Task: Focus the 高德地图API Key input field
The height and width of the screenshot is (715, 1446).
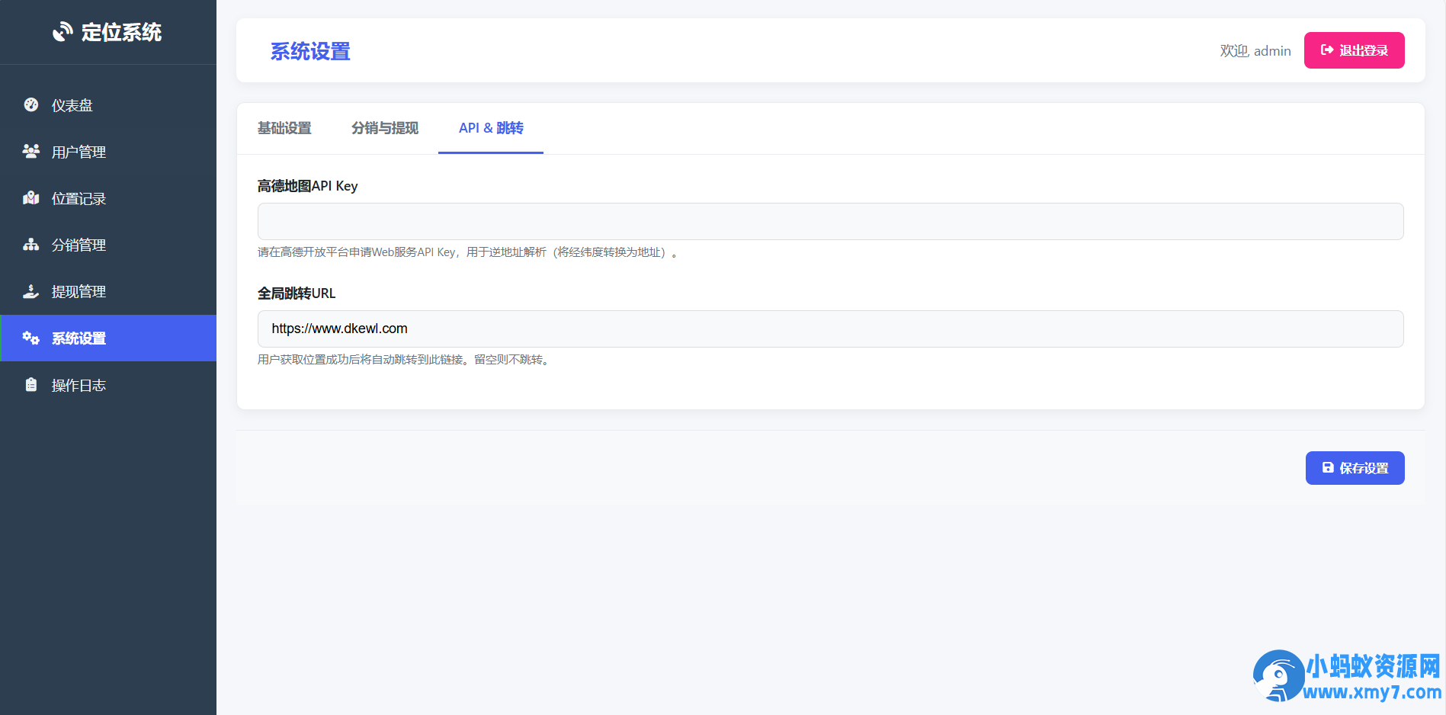Action: (830, 222)
